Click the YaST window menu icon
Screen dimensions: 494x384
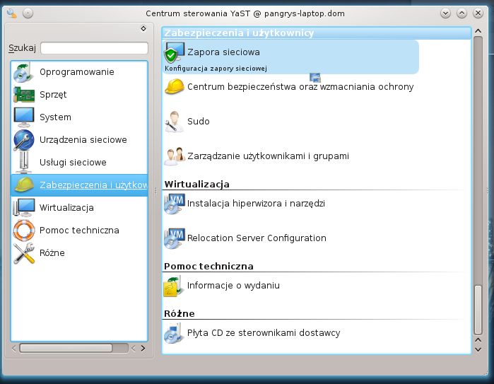pyautogui.click(x=11, y=13)
